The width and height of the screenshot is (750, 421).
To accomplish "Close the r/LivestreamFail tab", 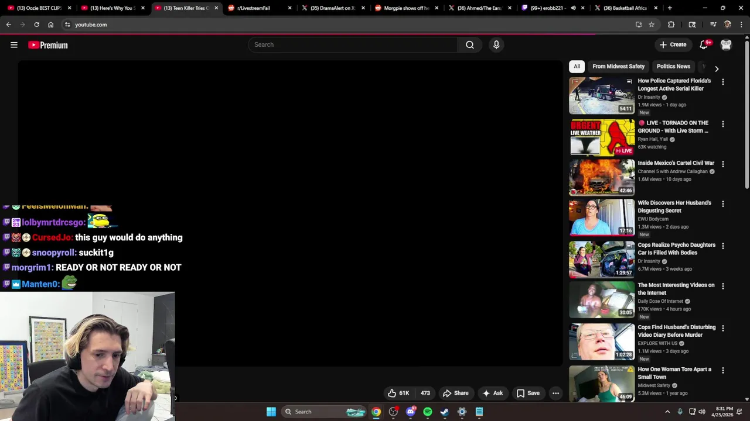I will click(289, 8).
